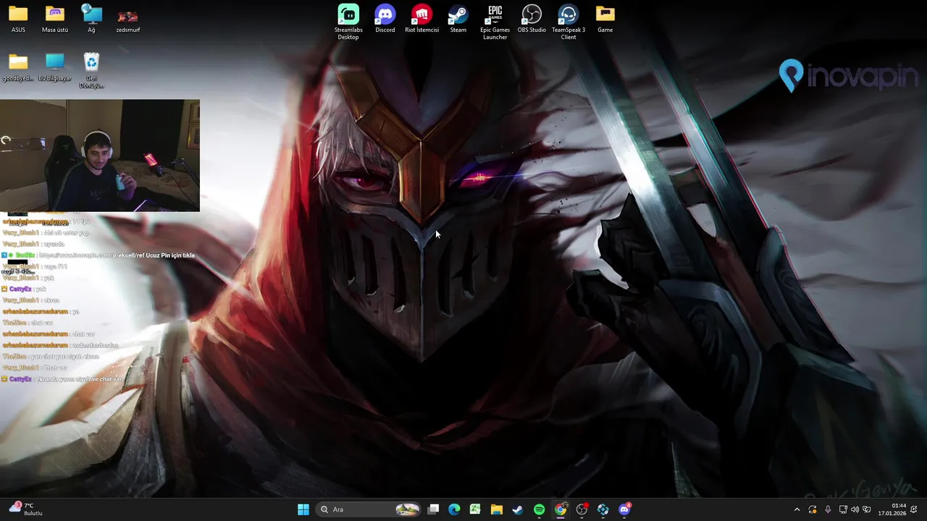Open the green spreadsheet app in taskbar
The height and width of the screenshot is (521, 927).
coord(475,509)
